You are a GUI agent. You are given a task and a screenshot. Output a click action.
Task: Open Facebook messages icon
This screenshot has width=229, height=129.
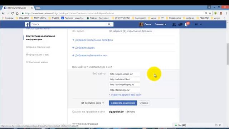pyautogui.click(x=180, y=24)
